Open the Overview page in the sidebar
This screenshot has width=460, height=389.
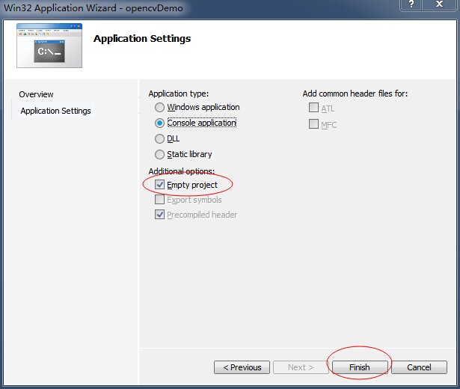coord(37,94)
